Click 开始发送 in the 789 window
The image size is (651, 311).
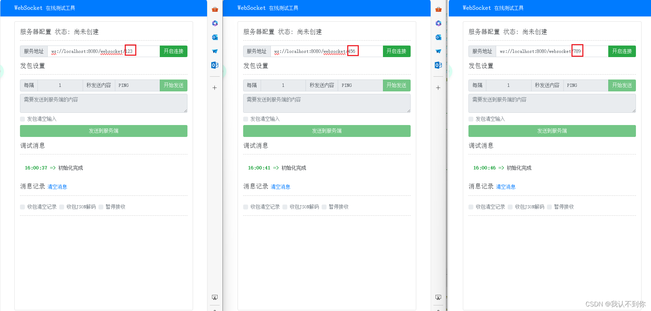click(x=622, y=85)
